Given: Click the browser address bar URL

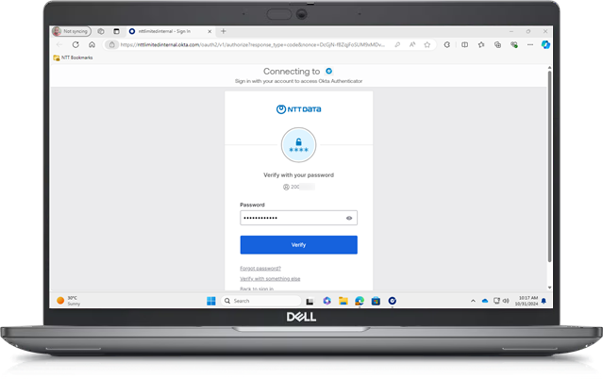Looking at the screenshot, I should pos(255,44).
